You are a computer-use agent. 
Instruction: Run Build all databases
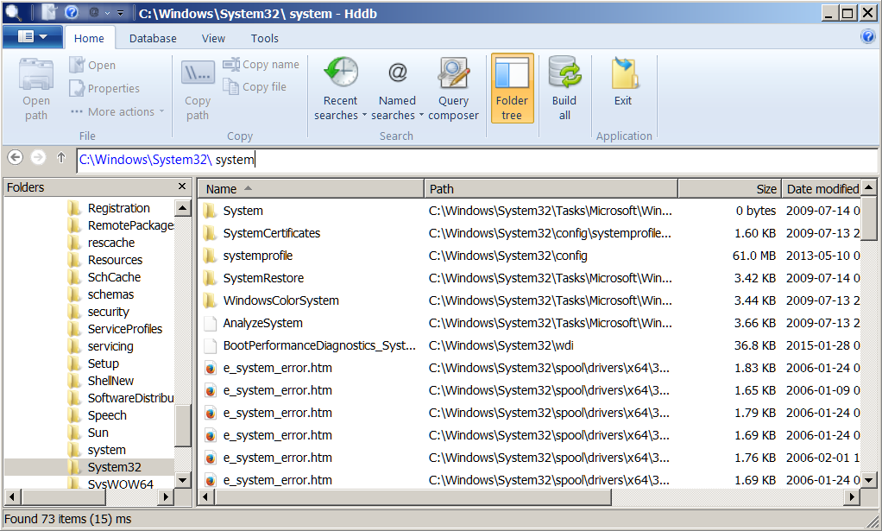pos(564,88)
